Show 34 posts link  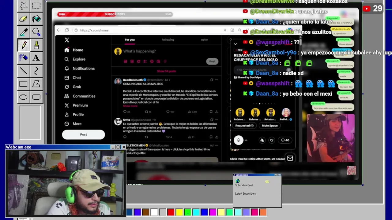coord(166,71)
